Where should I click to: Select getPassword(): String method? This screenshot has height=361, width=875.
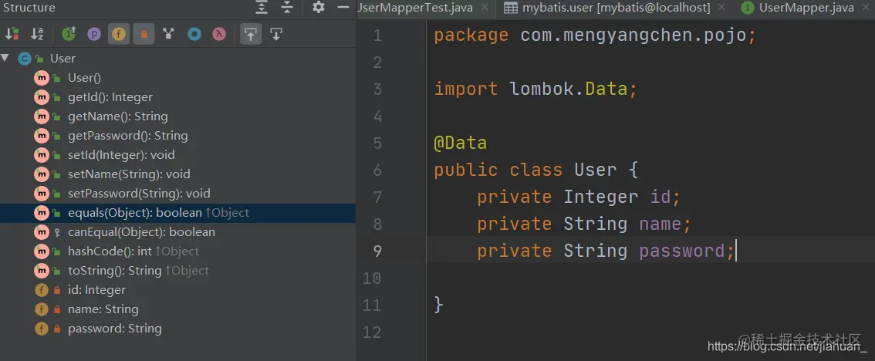[x=128, y=136]
